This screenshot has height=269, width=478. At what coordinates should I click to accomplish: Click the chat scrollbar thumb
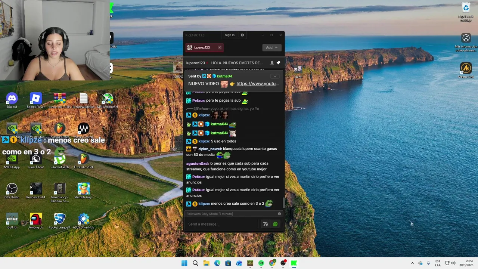click(x=283, y=203)
